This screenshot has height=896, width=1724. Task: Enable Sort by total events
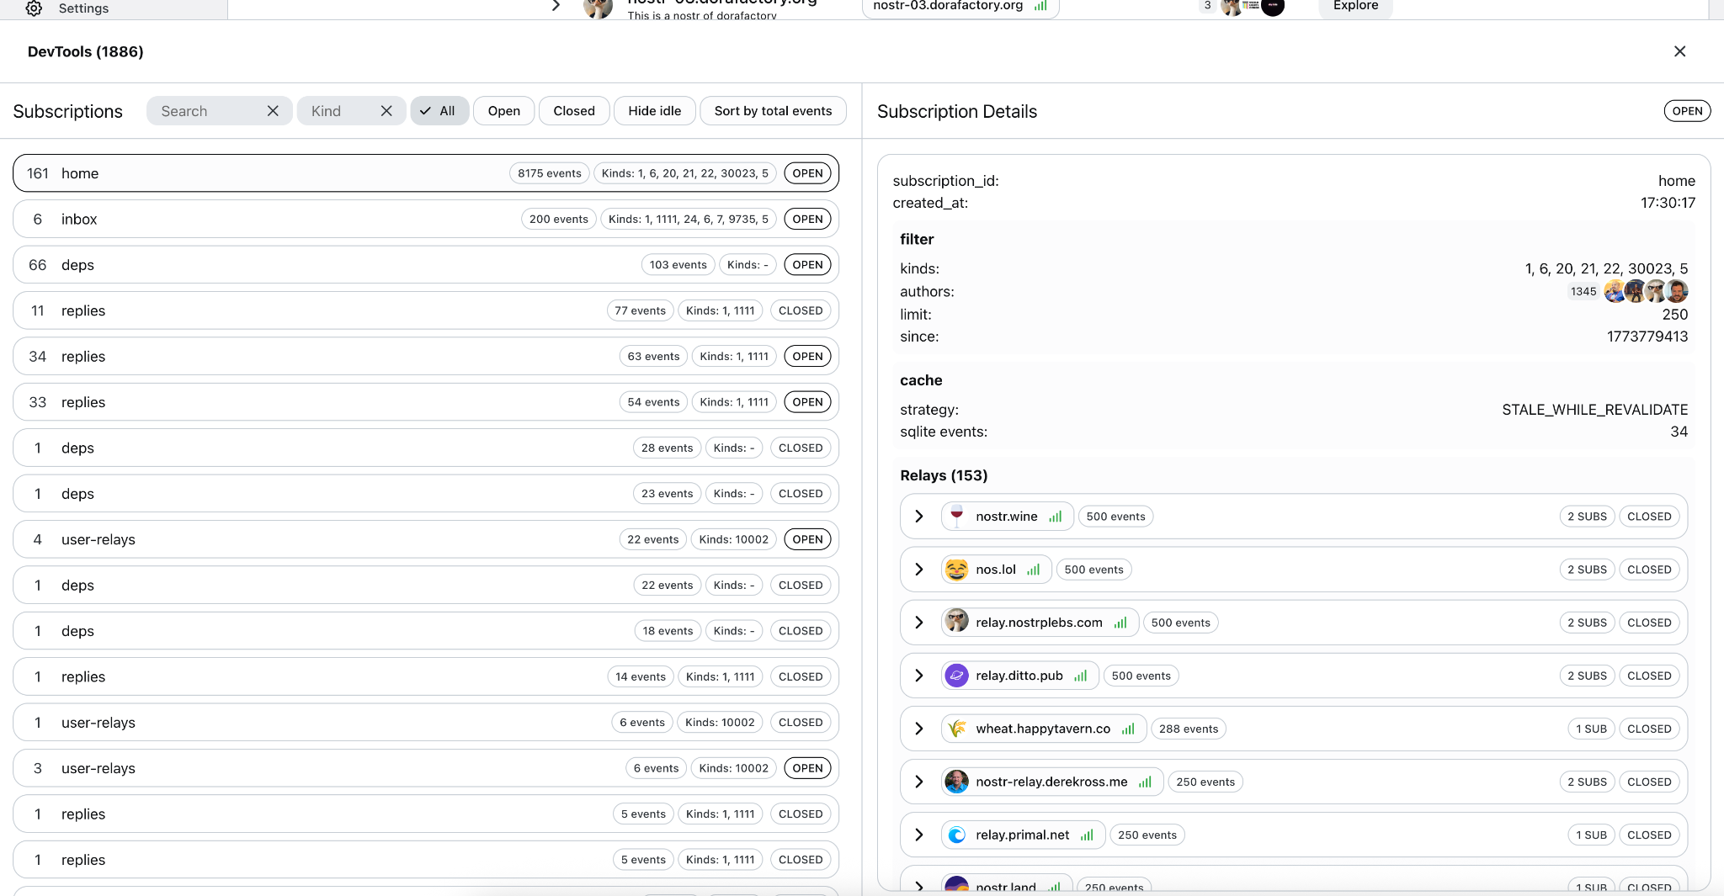click(x=772, y=111)
